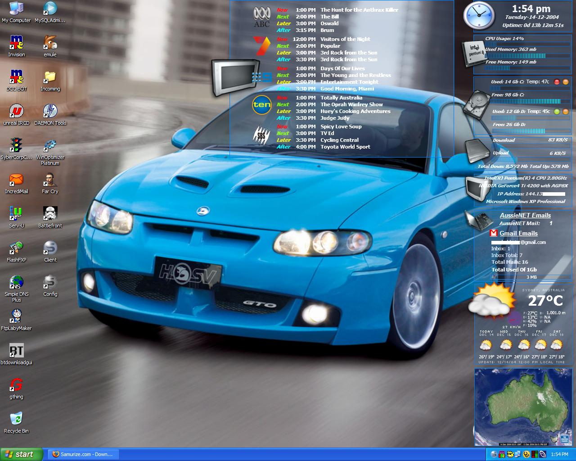This screenshot has height=461, width=576.
Task: Click the sunglasses smiley tray icon
Action: [510, 454]
